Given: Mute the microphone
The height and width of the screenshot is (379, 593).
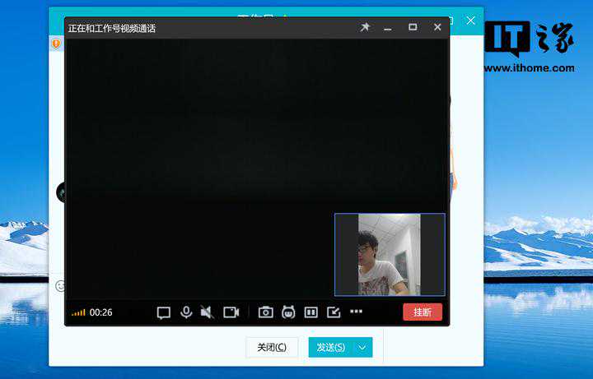Looking at the screenshot, I should 186,312.
